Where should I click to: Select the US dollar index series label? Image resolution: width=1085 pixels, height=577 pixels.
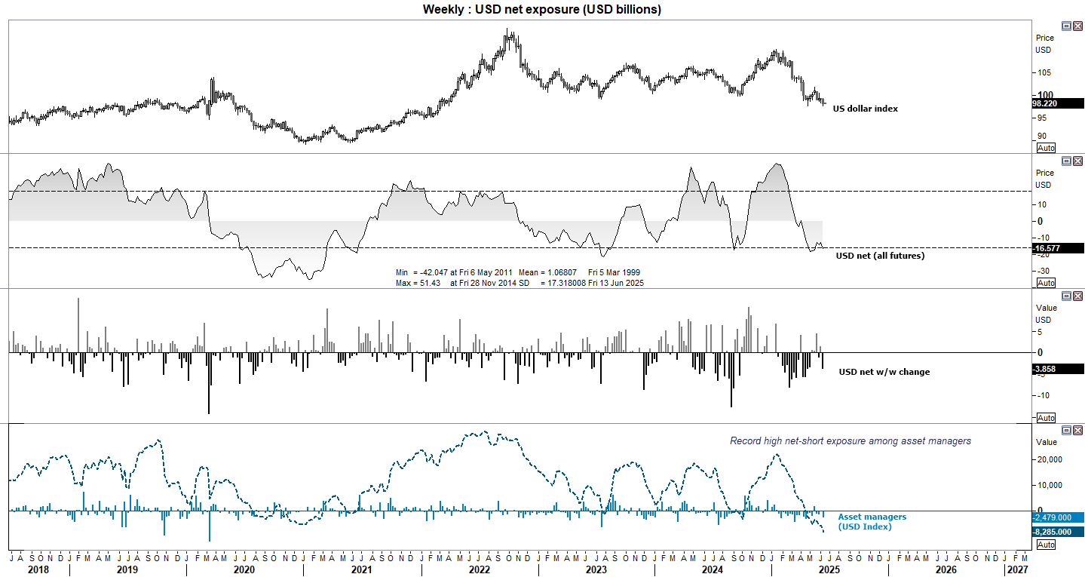pyautogui.click(x=864, y=109)
